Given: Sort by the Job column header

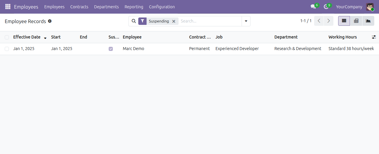Looking at the screenshot, I should point(219,37).
